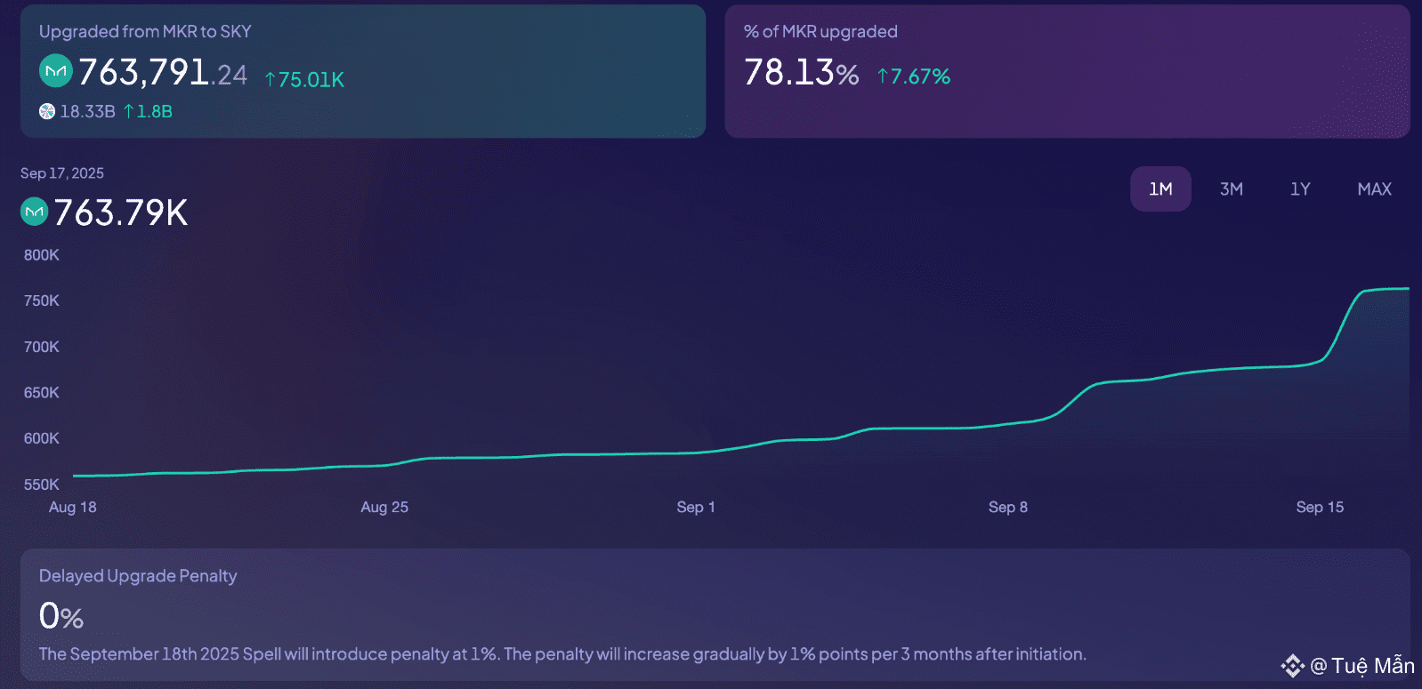This screenshot has width=1422, height=689.
Task: Show the MAX time range
Action: pos(1374,188)
